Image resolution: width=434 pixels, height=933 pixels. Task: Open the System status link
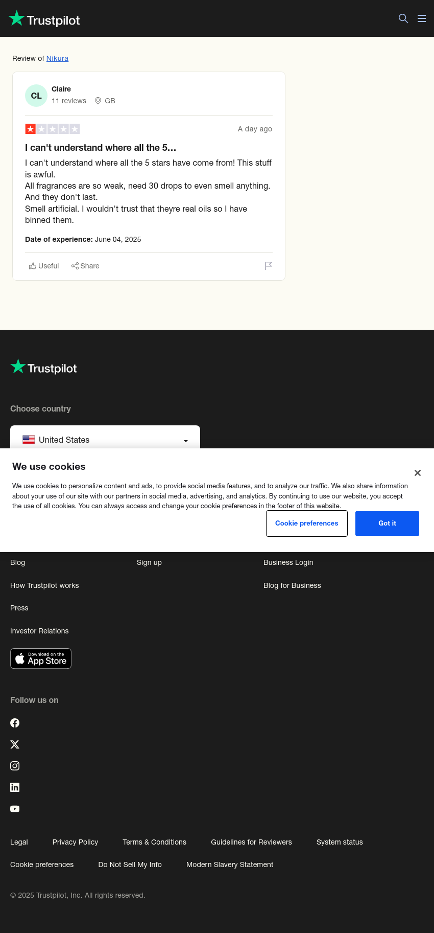[340, 842]
